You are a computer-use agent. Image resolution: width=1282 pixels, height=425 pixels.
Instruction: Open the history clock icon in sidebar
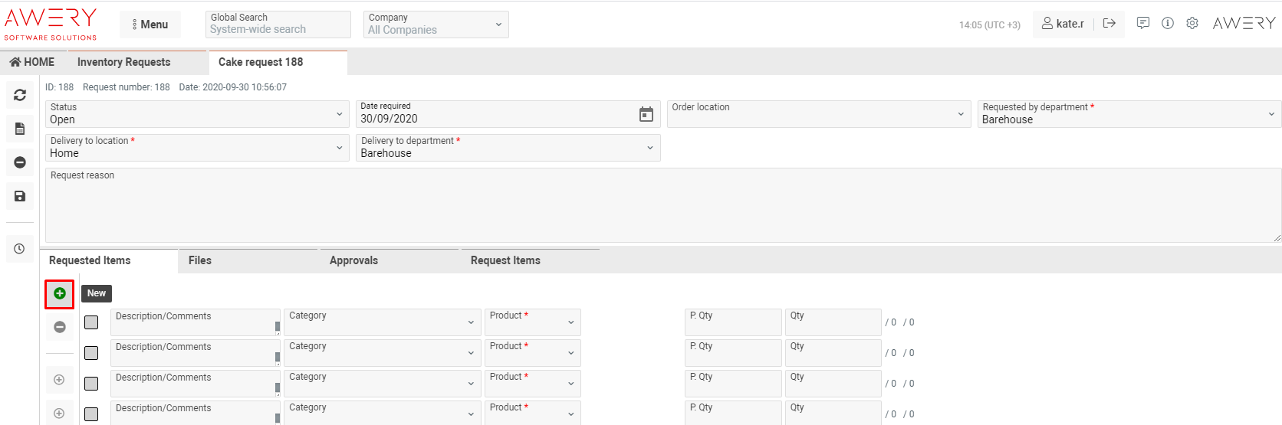(x=20, y=249)
